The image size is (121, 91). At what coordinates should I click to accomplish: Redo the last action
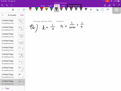[x=11, y=5]
